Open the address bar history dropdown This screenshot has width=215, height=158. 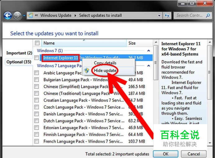(x=159, y=16)
